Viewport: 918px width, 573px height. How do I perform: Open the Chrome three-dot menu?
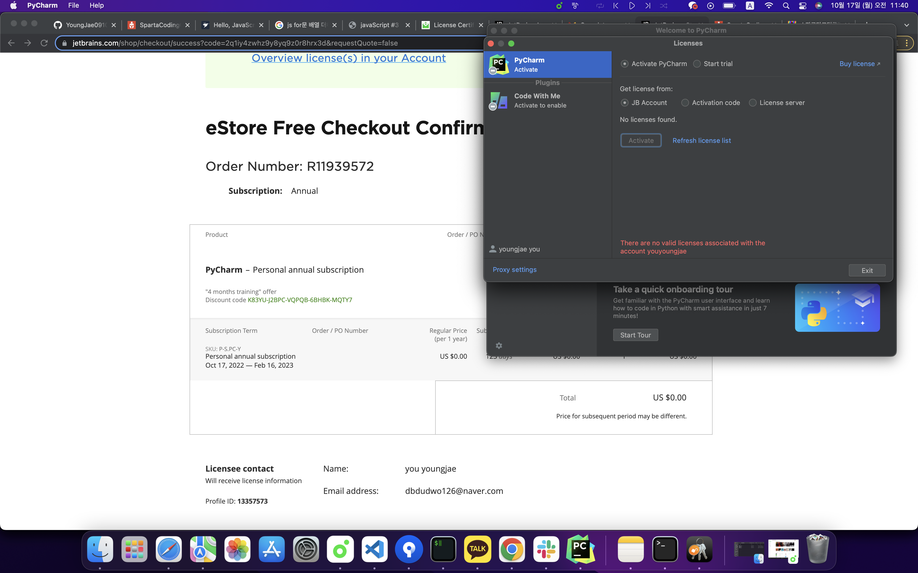(x=907, y=43)
